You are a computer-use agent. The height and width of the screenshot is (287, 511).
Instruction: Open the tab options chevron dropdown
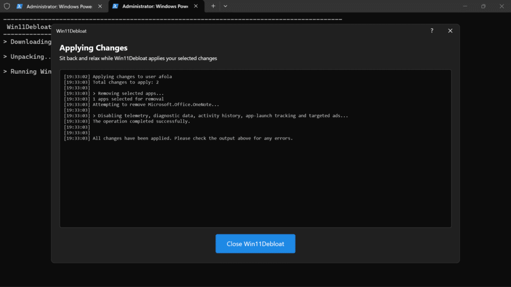click(226, 6)
